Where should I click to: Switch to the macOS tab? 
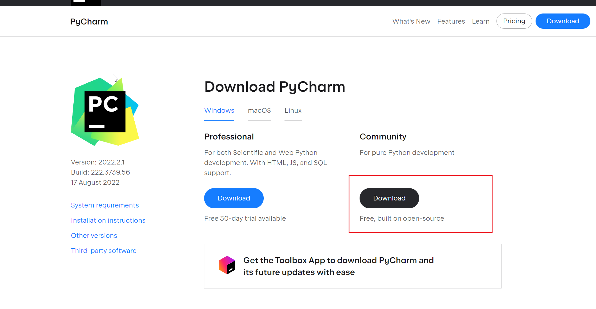pos(259,110)
